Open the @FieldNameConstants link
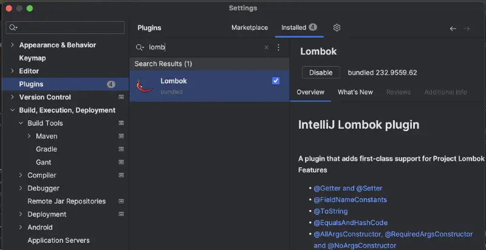The image size is (486, 250). click(x=351, y=200)
